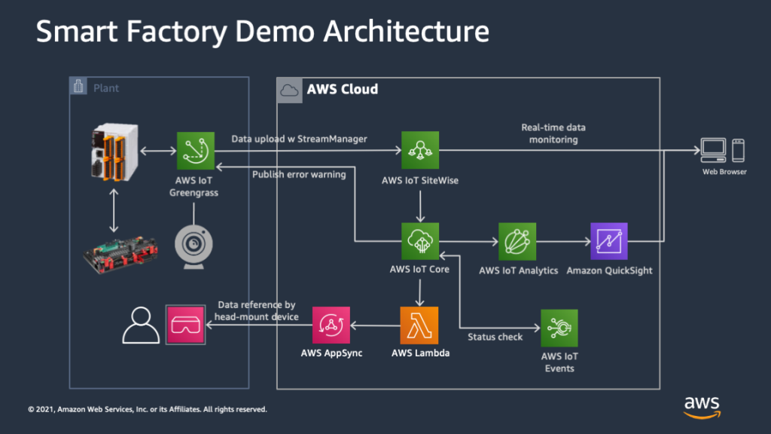Select the Plant group title

click(x=106, y=87)
